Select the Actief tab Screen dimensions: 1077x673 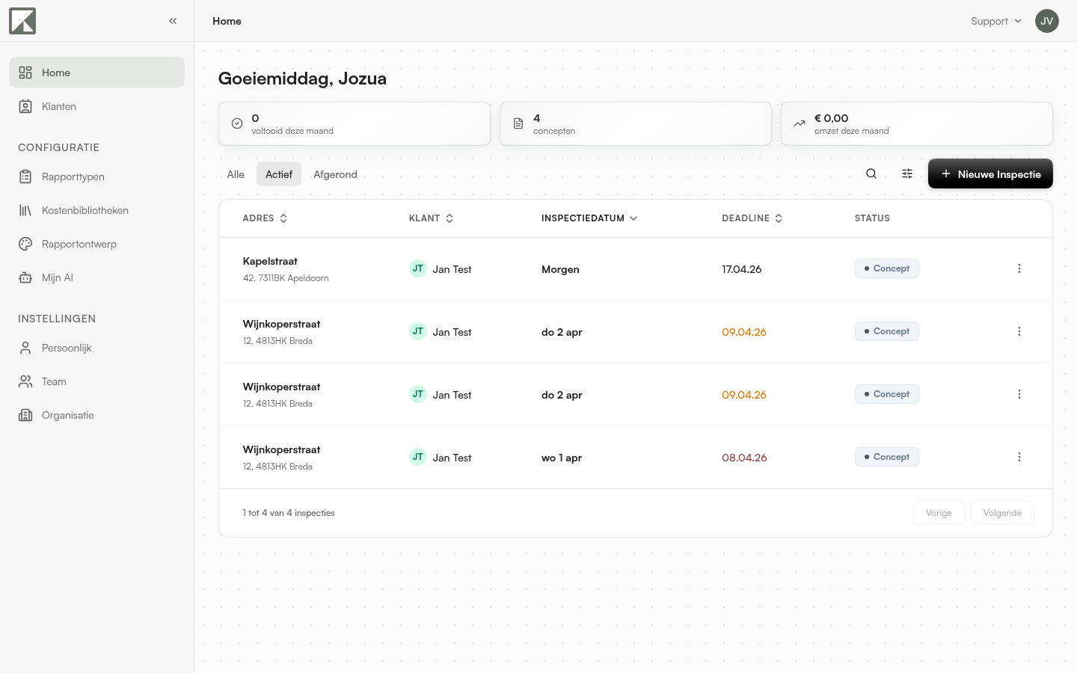(x=279, y=174)
